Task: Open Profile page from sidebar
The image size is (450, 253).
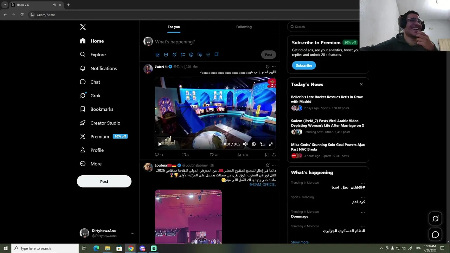Action: 92,150
